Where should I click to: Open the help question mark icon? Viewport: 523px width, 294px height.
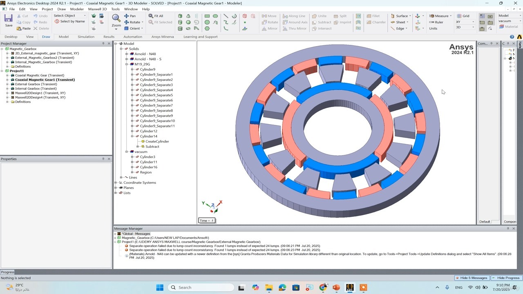pyautogui.click(x=512, y=37)
